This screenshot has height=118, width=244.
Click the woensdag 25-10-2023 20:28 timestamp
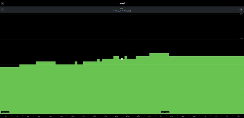point(122,11)
